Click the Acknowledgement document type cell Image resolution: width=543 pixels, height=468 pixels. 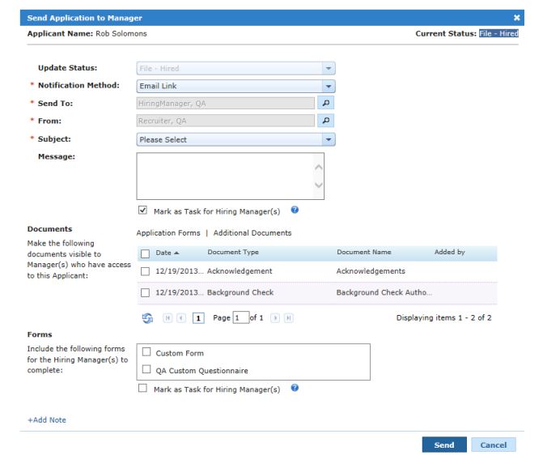(240, 271)
